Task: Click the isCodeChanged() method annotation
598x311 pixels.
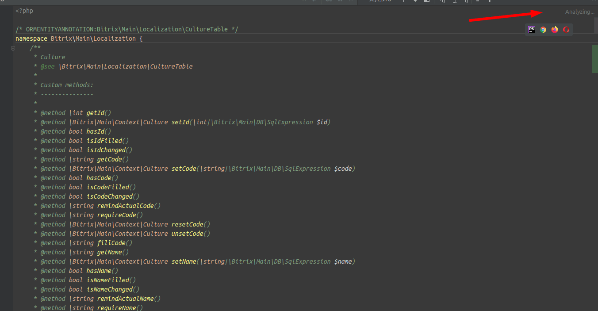Action: click(90, 196)
